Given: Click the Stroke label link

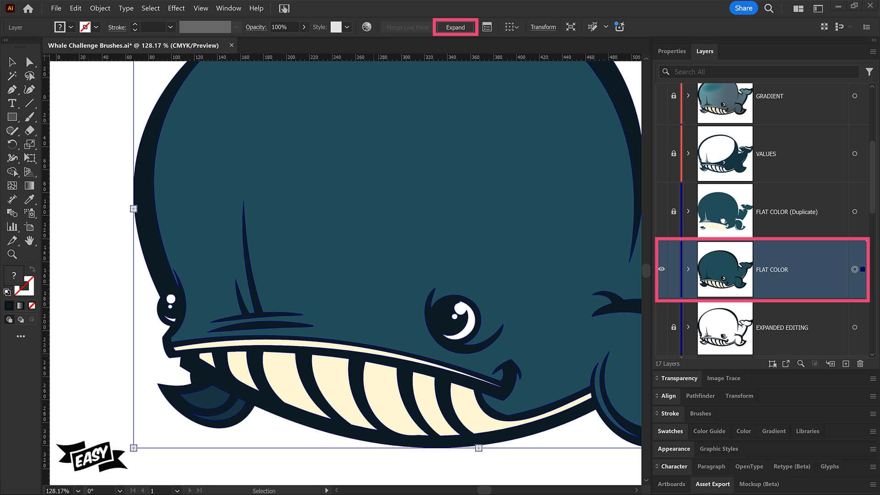Looking at the screenshot, I should [x=117, y=27].
